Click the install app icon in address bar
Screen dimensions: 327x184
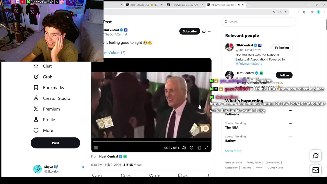tap(280, 12)
